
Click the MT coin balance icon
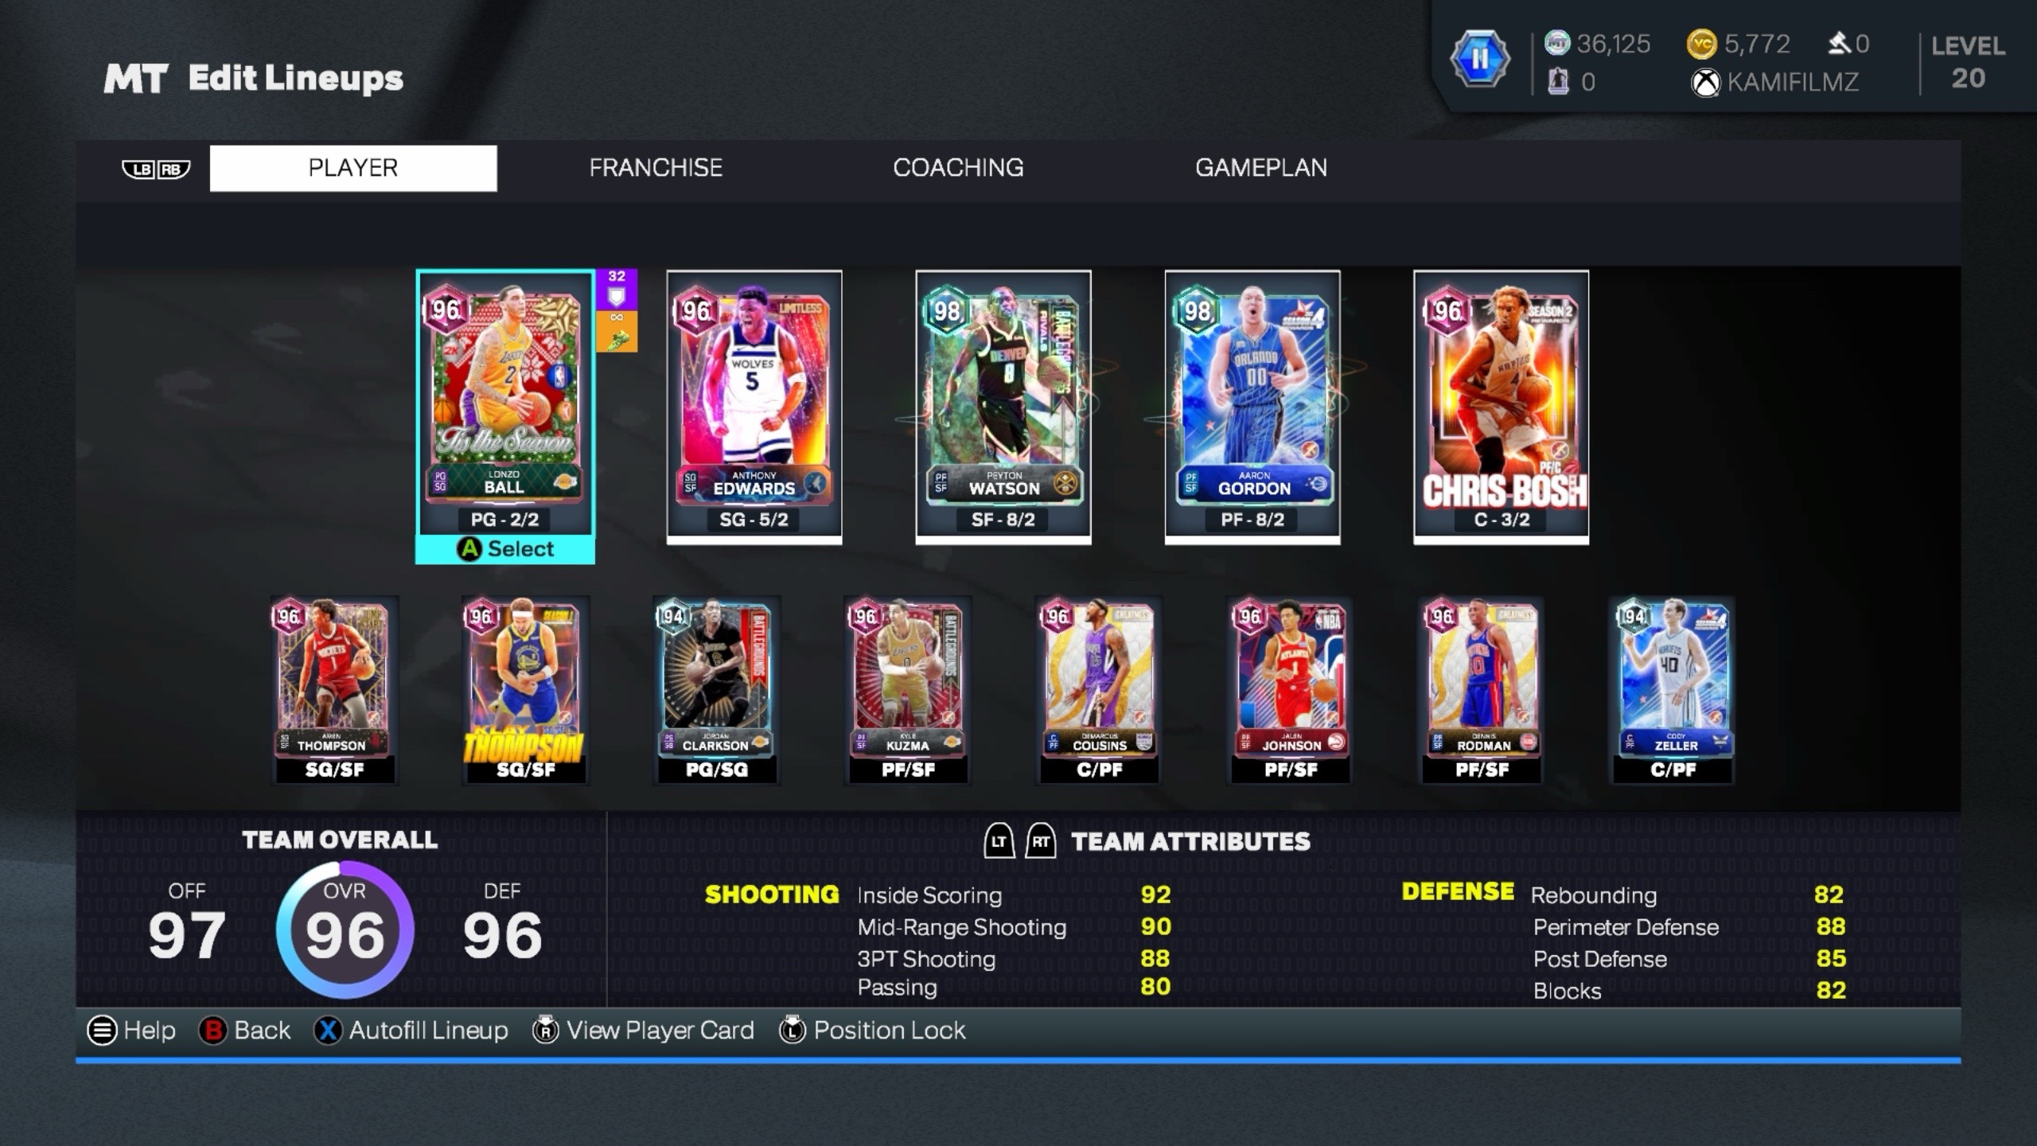point(1557,43)
